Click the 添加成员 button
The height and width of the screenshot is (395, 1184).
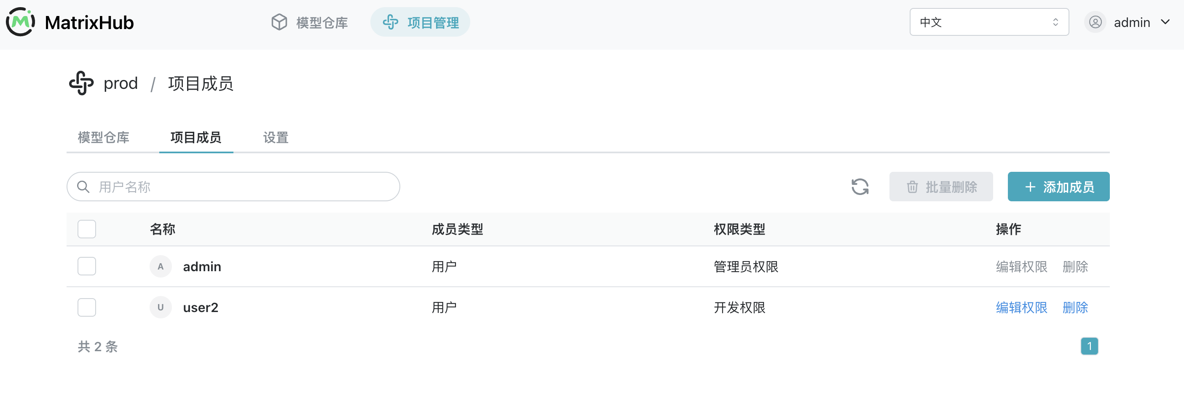pos(1058,187)
